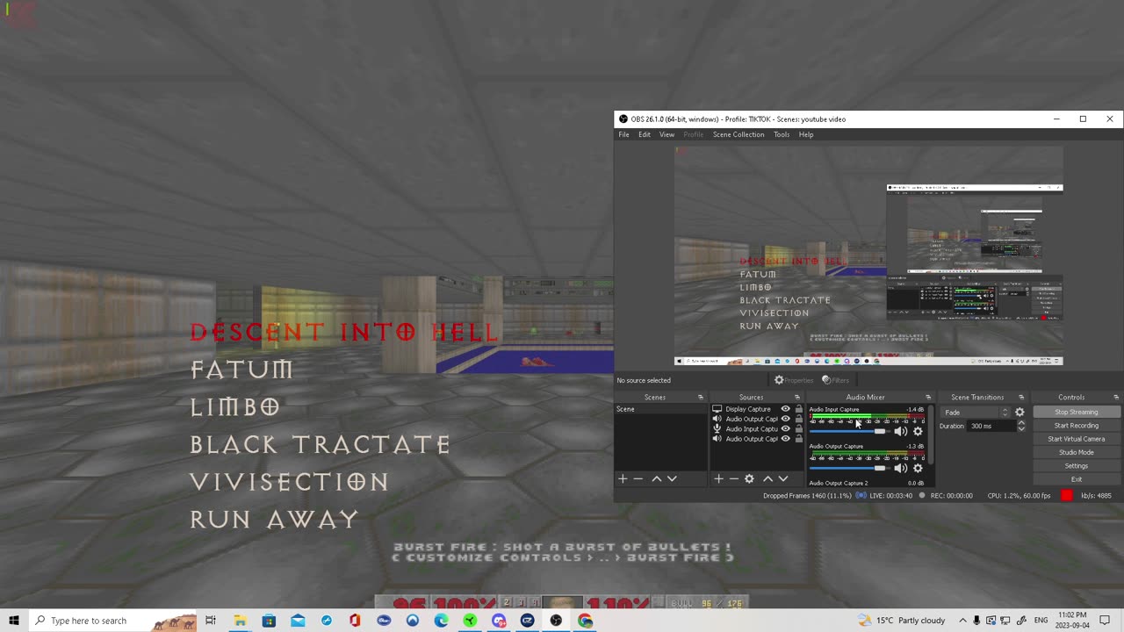
Task: Toggle the lock on the Display Capture source
Action: click(798, 409)
